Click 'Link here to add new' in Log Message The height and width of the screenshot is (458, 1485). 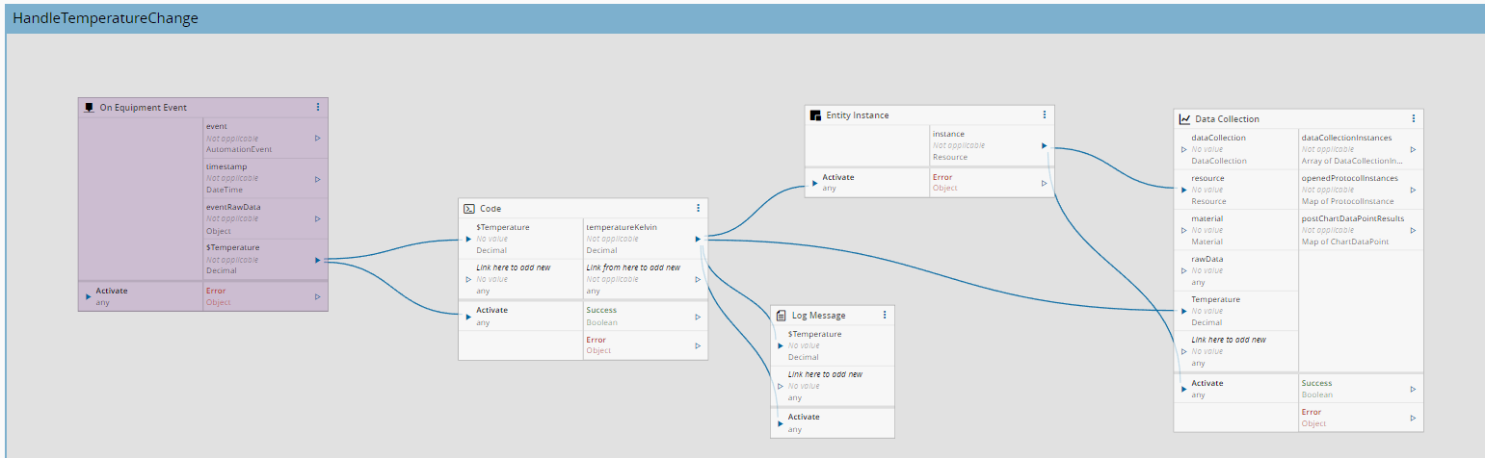825,374
